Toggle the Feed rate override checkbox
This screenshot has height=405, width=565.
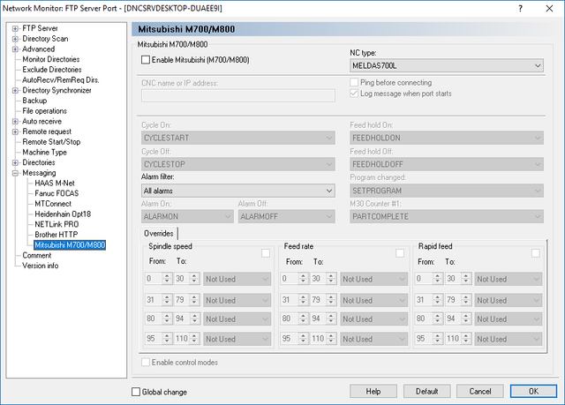[400, 253]
